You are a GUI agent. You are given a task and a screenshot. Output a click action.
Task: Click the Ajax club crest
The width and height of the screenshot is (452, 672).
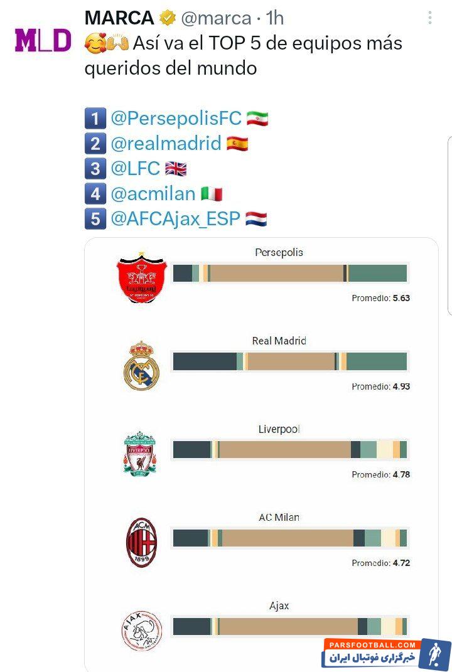click(141, 630)
